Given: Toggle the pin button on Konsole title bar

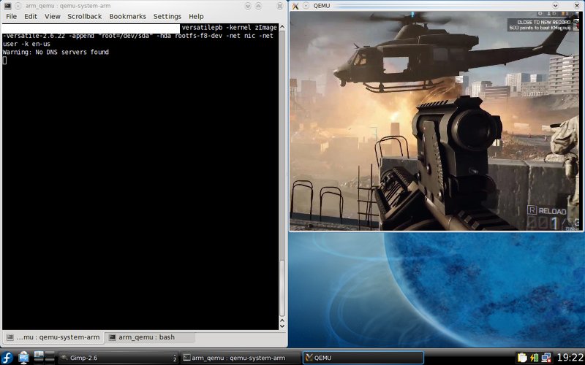Looking at the screenshot, I should (18, 6).
